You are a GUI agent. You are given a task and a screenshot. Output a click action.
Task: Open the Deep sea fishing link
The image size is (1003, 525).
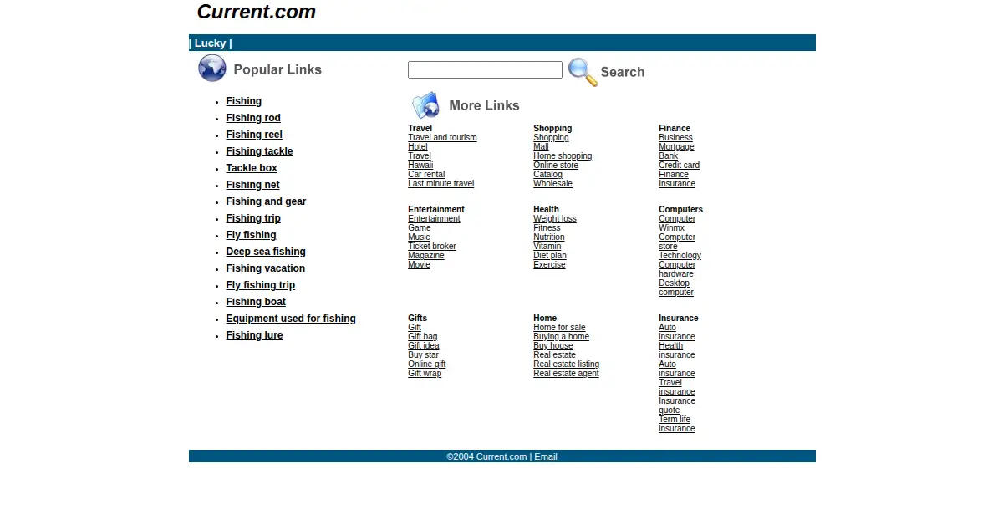coord(266,252)
